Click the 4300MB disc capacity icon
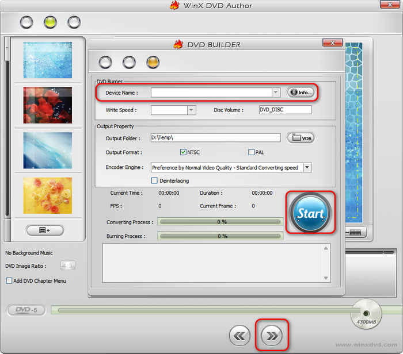This screenshot has width=403, height=354. click(366, 314)
